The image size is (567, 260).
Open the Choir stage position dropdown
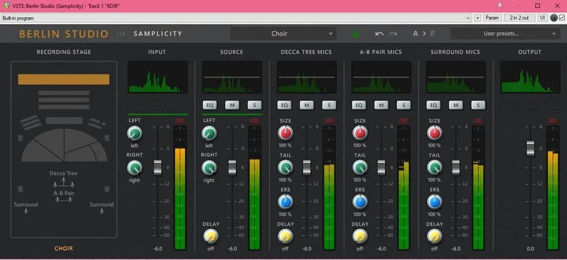tap(283, 33)
